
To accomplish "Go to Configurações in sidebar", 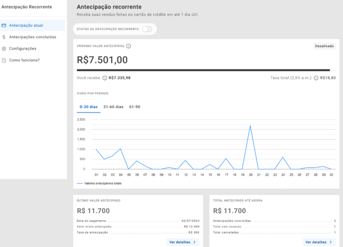I will click(22, 49).
